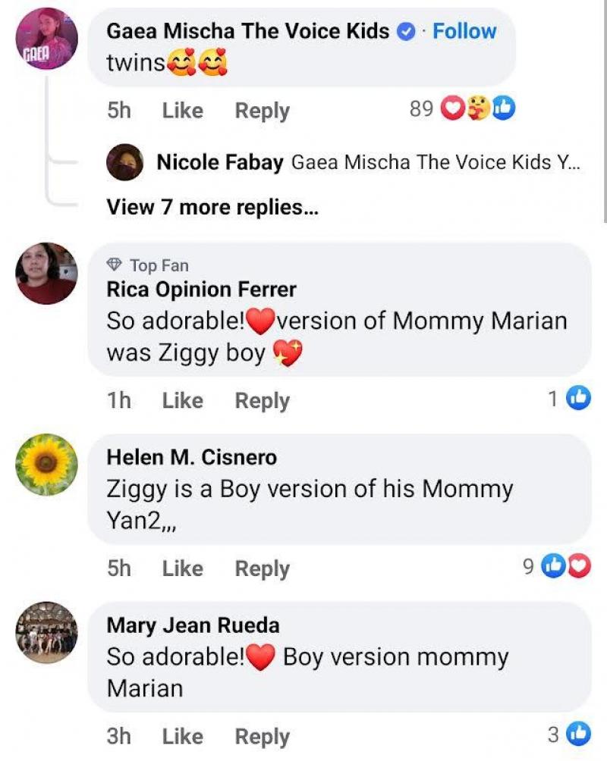Viewport: 607px width, 761px height.
Task: Open Helen M. Cisnero's sunflower avatar
Action: tap(46, 465)
